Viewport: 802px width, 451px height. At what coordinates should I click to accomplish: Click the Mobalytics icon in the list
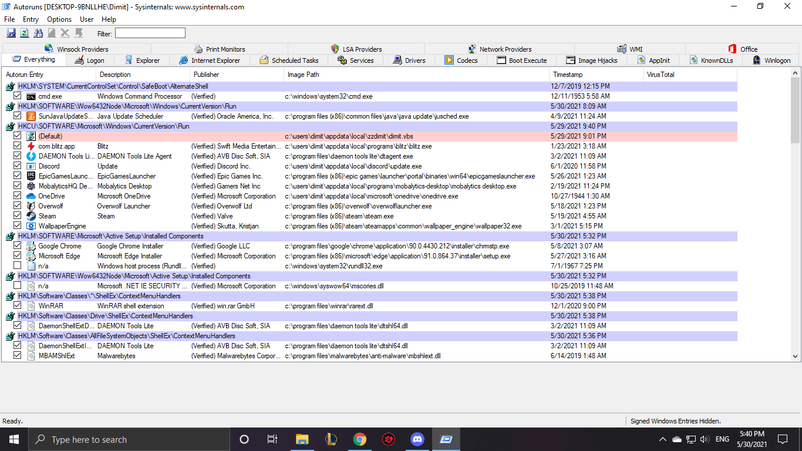[x=32, y=186]
